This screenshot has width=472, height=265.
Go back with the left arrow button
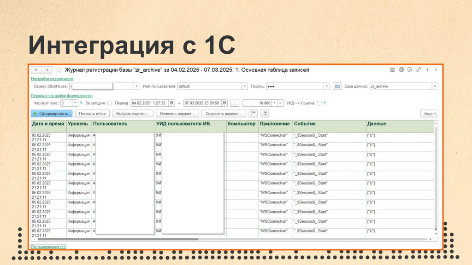point(36,70)
